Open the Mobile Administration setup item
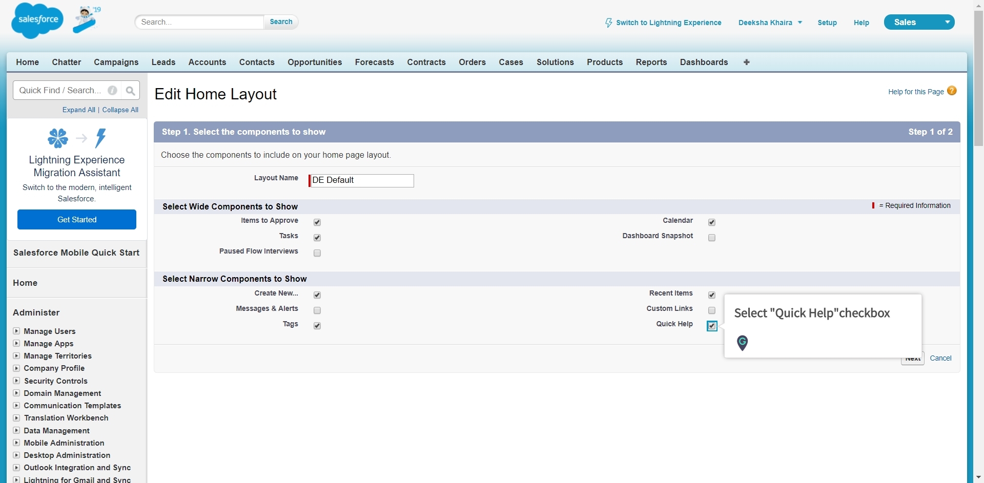This screenshot has height=483, width=984. coord(64,443)
